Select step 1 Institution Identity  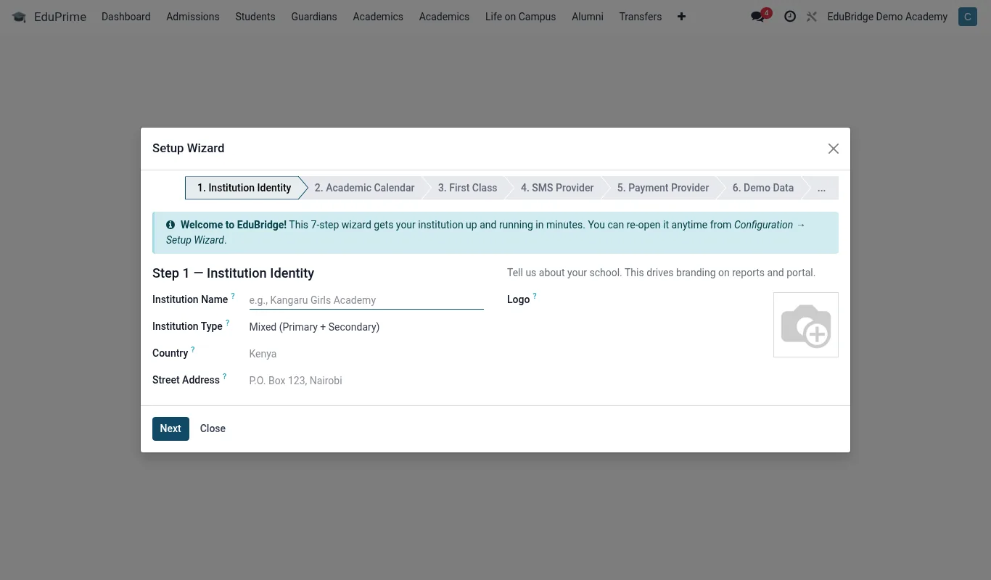tap(244, 188)
